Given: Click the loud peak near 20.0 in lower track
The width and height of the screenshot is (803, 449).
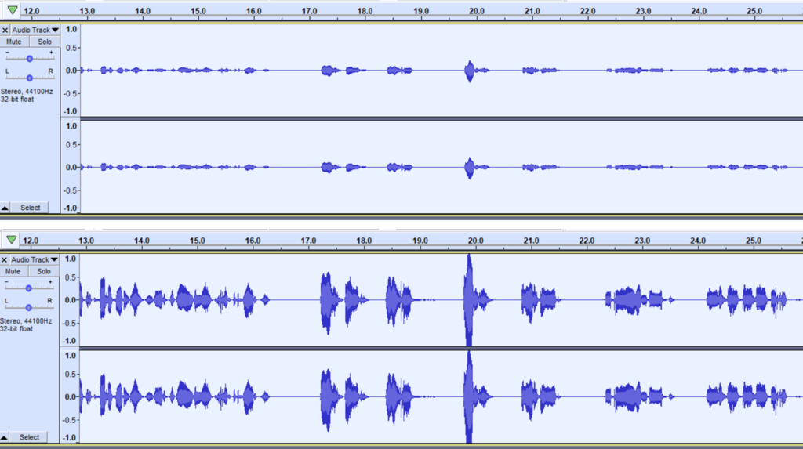Looking at the screenshot, I should pyautogui.click(x=469, y=300).
